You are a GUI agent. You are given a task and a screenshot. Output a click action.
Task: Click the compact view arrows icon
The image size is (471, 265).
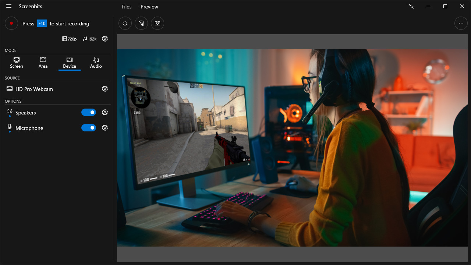pos(411,6)
